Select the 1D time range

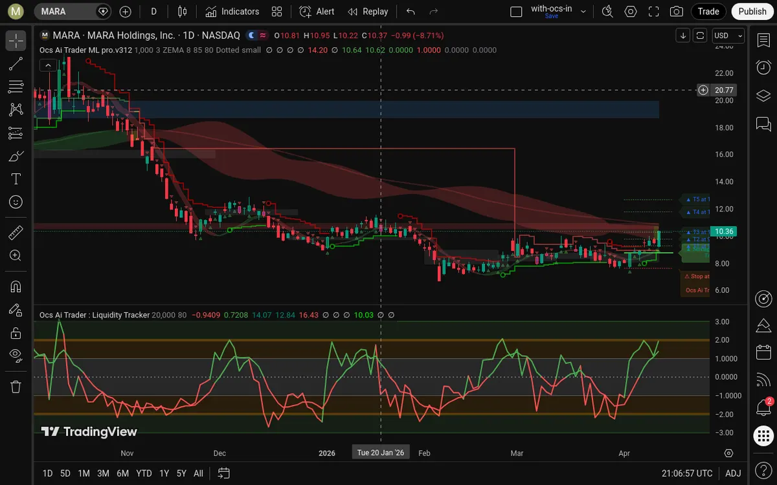click(x=47, y=473)
